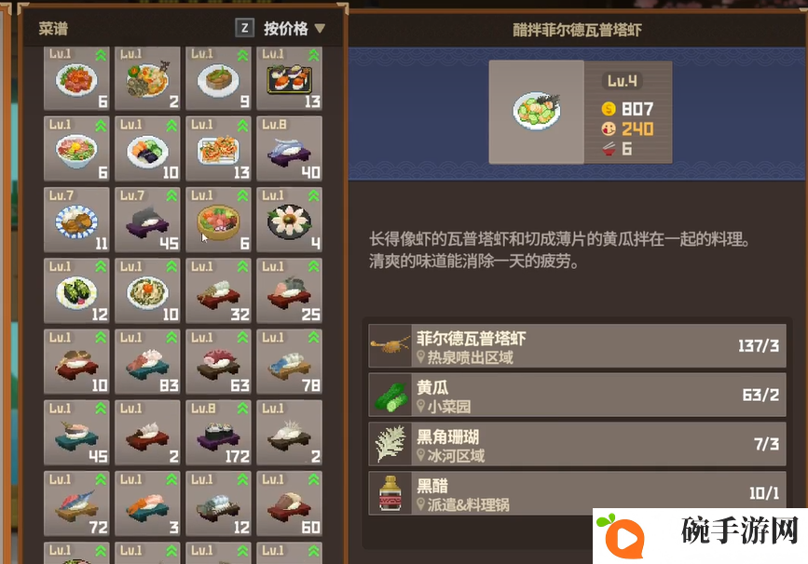The image size is (808, 564).
Task: Select the 菲尔德瓦普塔虾 ingredient row
Action: click(578, 346)
